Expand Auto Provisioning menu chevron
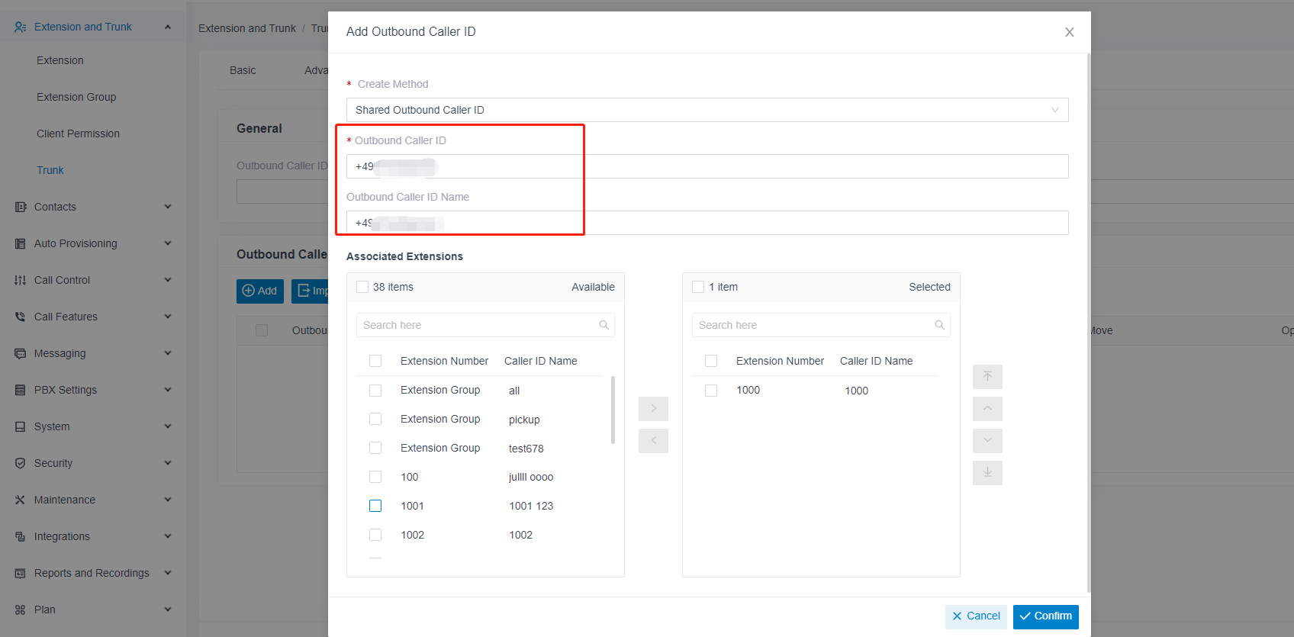 click(x=168, y=243)
